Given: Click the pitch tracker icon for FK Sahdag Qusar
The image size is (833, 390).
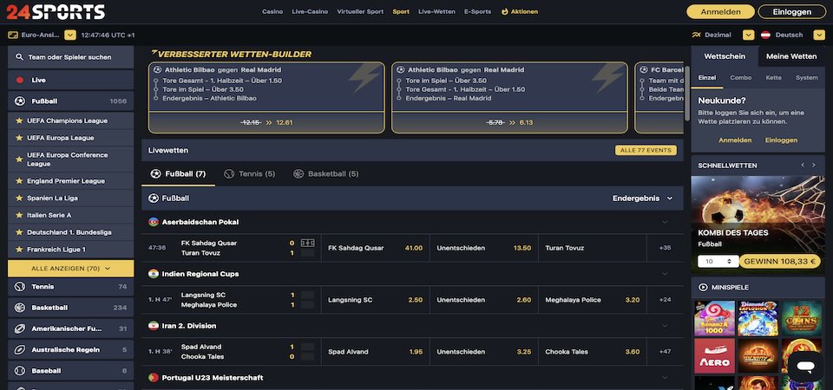Looking at the screenshot, I should [307, 243].
